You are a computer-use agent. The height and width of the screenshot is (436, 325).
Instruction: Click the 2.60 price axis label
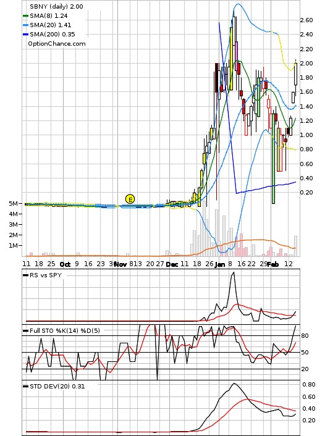(306, 20)
